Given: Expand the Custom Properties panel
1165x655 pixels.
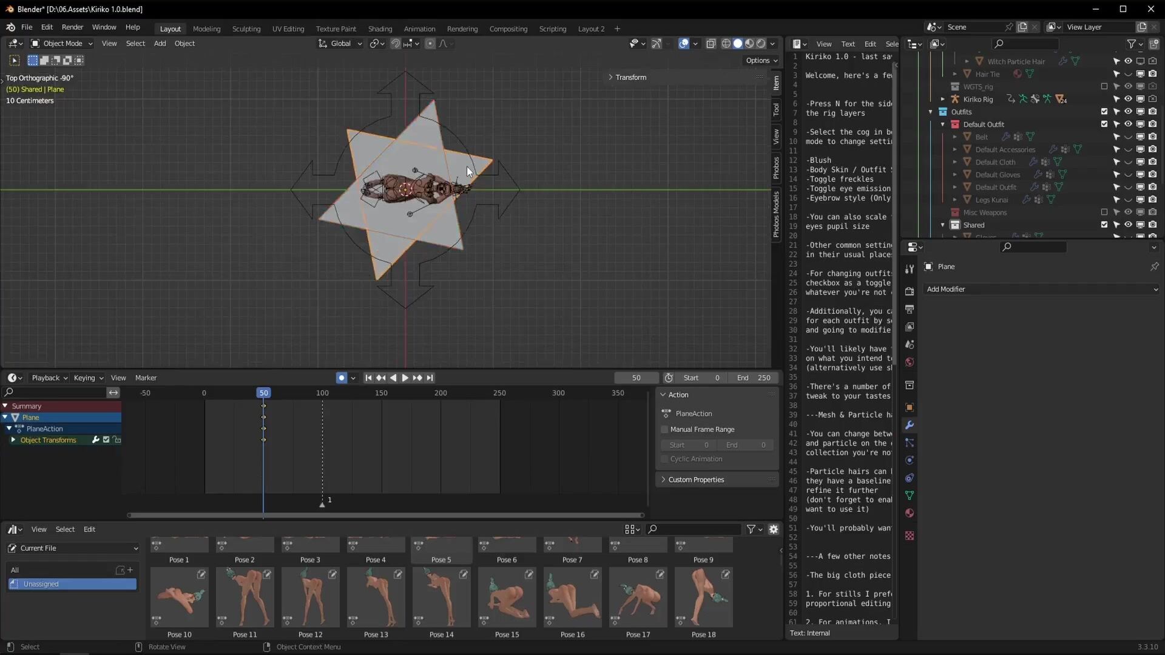Looking at the screenshot, I should [696, 480].
